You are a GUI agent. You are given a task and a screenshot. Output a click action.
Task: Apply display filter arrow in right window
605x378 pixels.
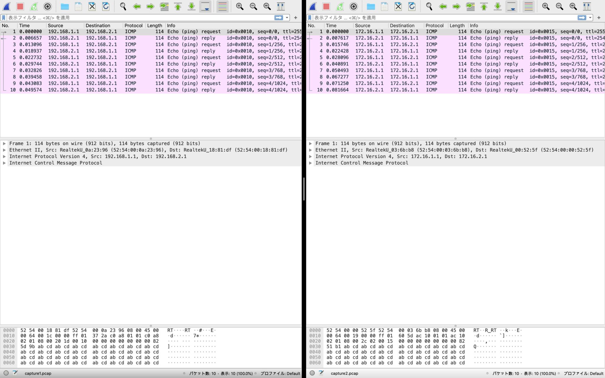pos(582,18)
